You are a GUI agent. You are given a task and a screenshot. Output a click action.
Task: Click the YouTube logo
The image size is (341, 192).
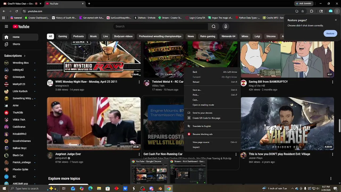pyautogui.click(x=21, y=27)
